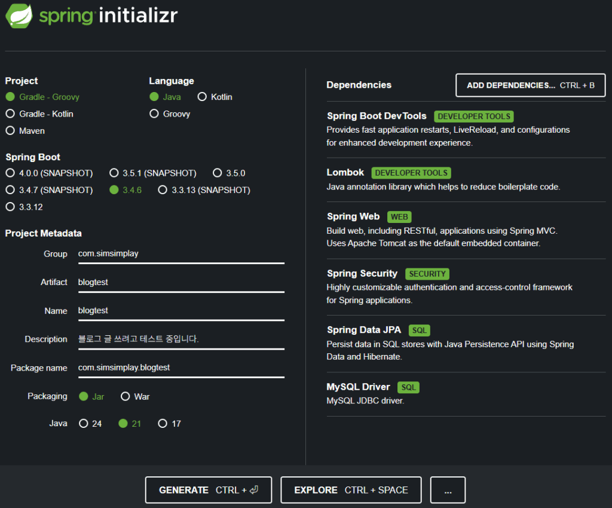
Task: Click the initializr title text
Action: (x=138, y=15)
